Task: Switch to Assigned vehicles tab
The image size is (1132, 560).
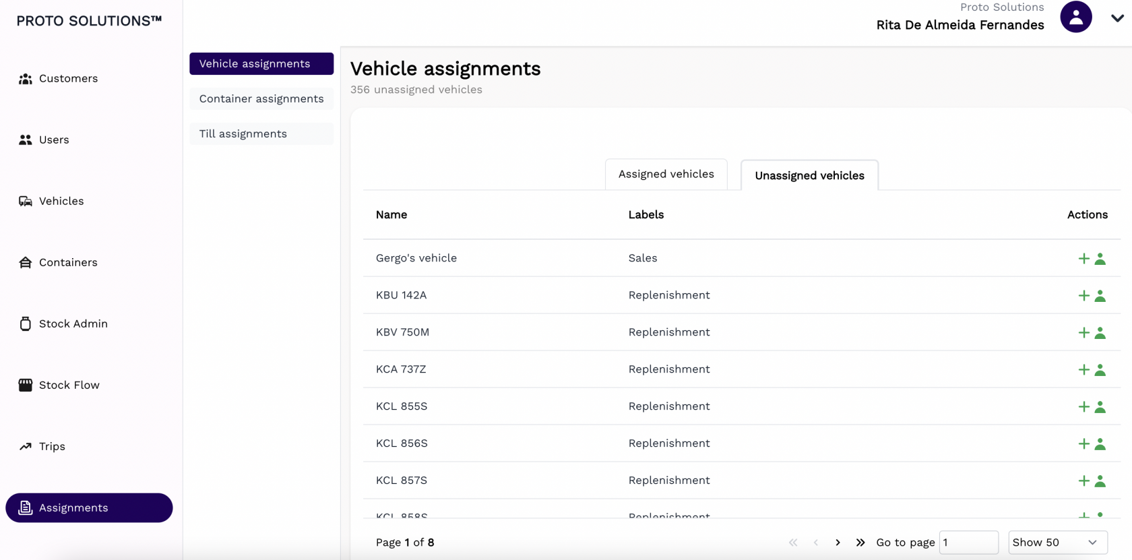Action: pyautogui.click(x=666, y=175)
